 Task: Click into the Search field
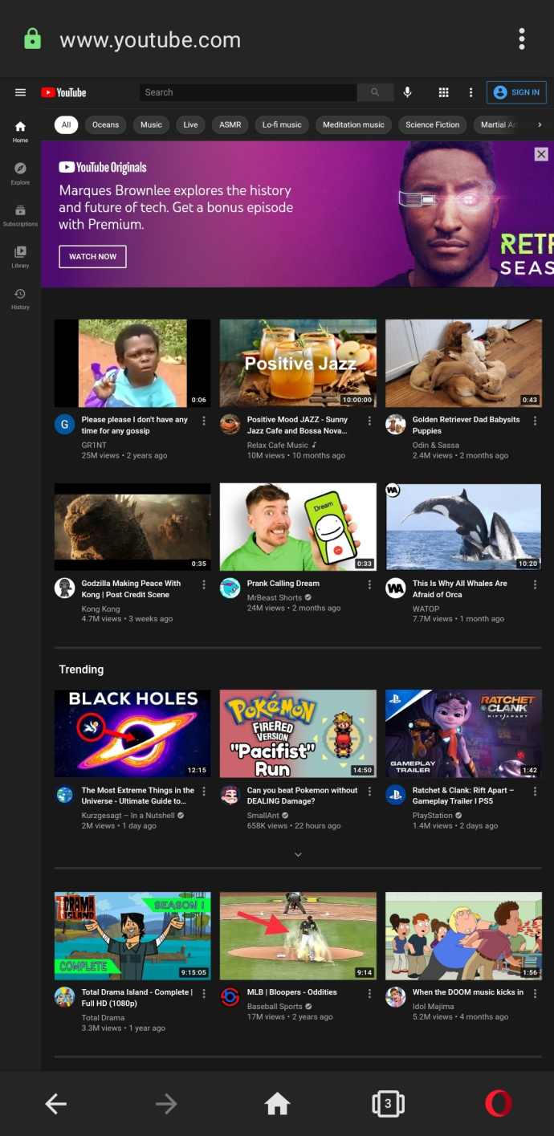point(248,92)
